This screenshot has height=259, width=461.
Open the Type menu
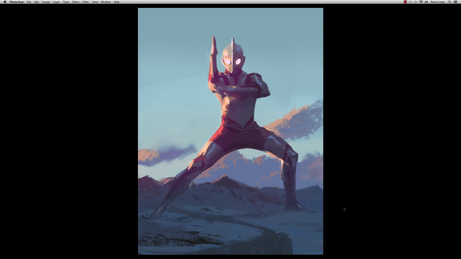66,2
